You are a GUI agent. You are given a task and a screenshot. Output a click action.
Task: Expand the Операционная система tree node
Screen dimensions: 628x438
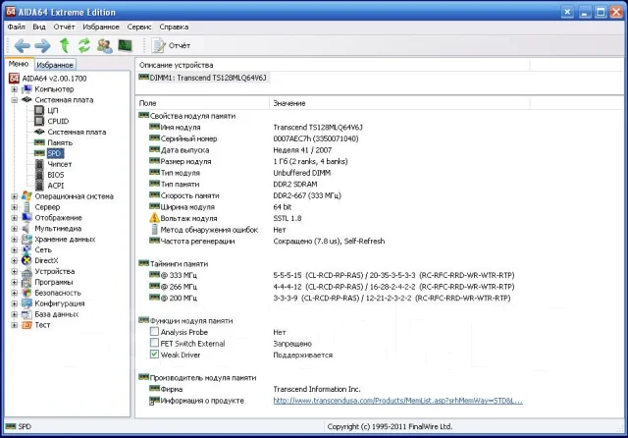14,196
